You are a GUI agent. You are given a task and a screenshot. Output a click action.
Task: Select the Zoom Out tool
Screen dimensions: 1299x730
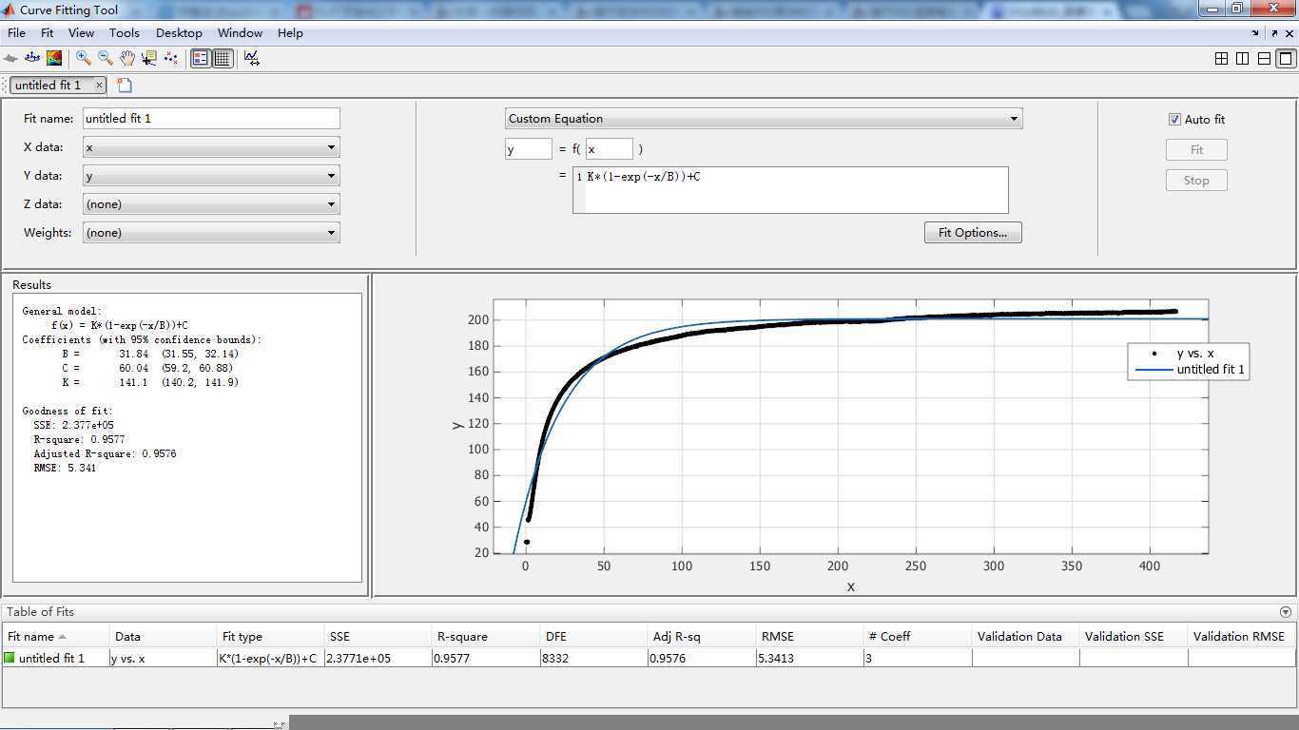click(106, 58)
